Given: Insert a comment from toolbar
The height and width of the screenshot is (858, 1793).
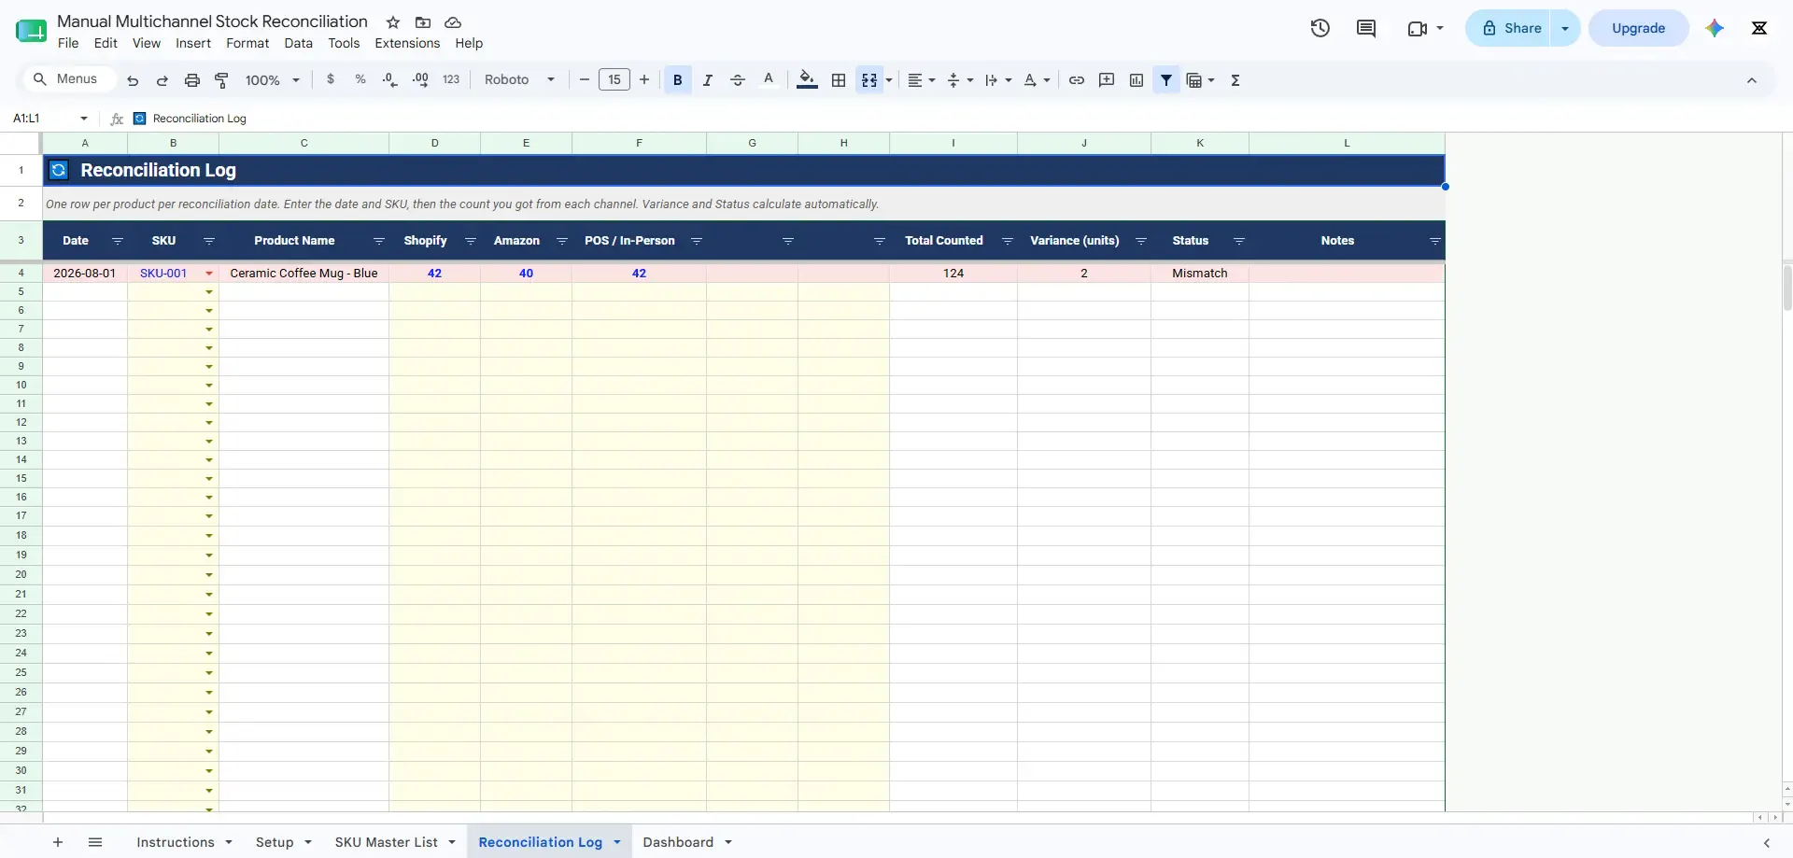Looking at the screenshot, I should point(1107,80).
